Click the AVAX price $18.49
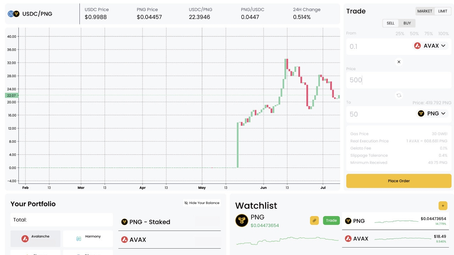454x255 pixels. point(440,236)
